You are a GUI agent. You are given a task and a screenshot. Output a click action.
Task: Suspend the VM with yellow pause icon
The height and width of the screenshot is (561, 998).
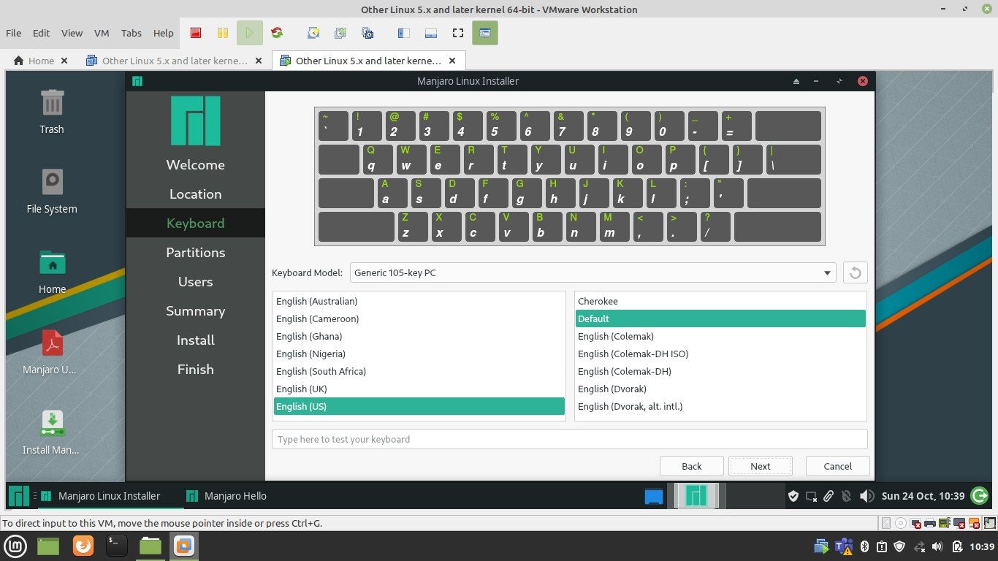(x=223, y=33)
